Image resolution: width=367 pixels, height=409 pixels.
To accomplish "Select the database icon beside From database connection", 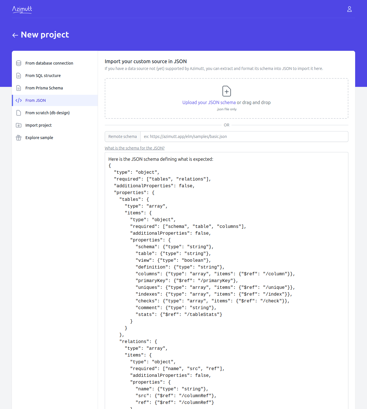I will click(19, 63).
